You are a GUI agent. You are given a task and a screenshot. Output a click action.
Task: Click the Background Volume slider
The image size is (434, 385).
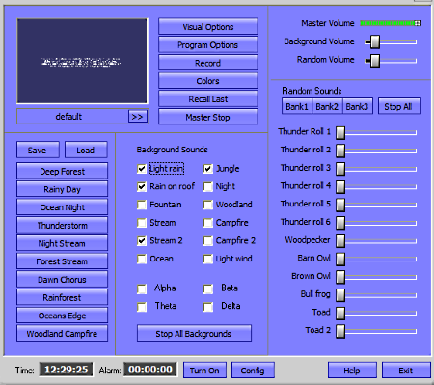pos(391,41)
